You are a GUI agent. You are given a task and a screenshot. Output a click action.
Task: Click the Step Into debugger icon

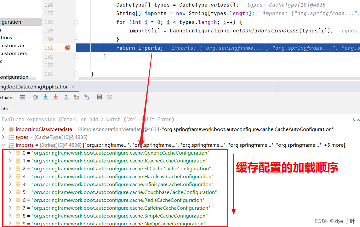pyautogui.click(x=46, y=97)
